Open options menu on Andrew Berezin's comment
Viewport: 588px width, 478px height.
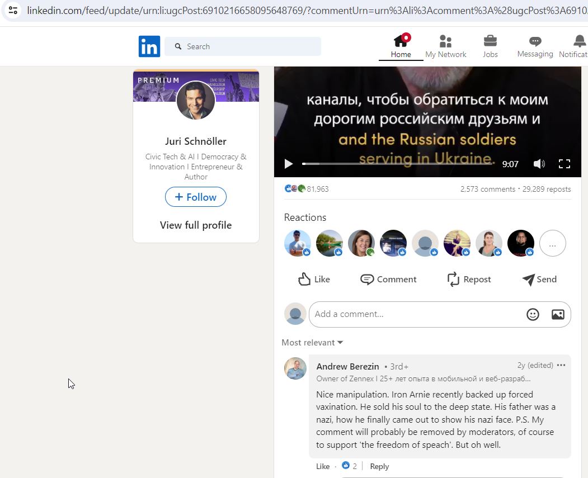pos(561,365)
